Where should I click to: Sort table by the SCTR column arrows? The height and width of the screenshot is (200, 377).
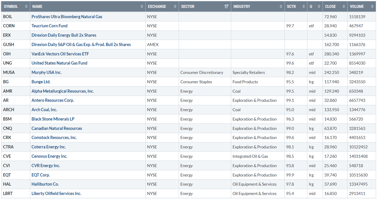pos(303,7)
